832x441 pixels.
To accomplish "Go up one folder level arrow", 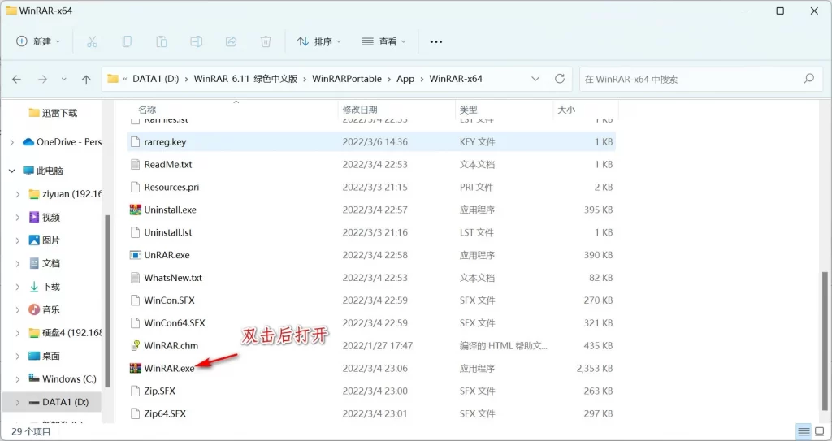I will [x=86, y=79].
